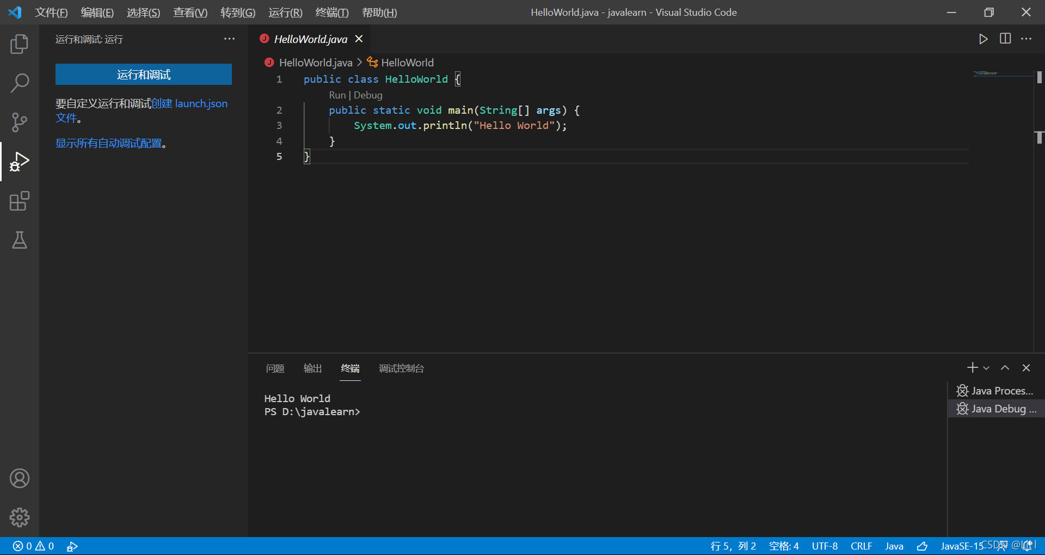This screenshot has width=1045, height=555.
Task: Click the Debug CodeLens above main method
Action: [368, 95]
